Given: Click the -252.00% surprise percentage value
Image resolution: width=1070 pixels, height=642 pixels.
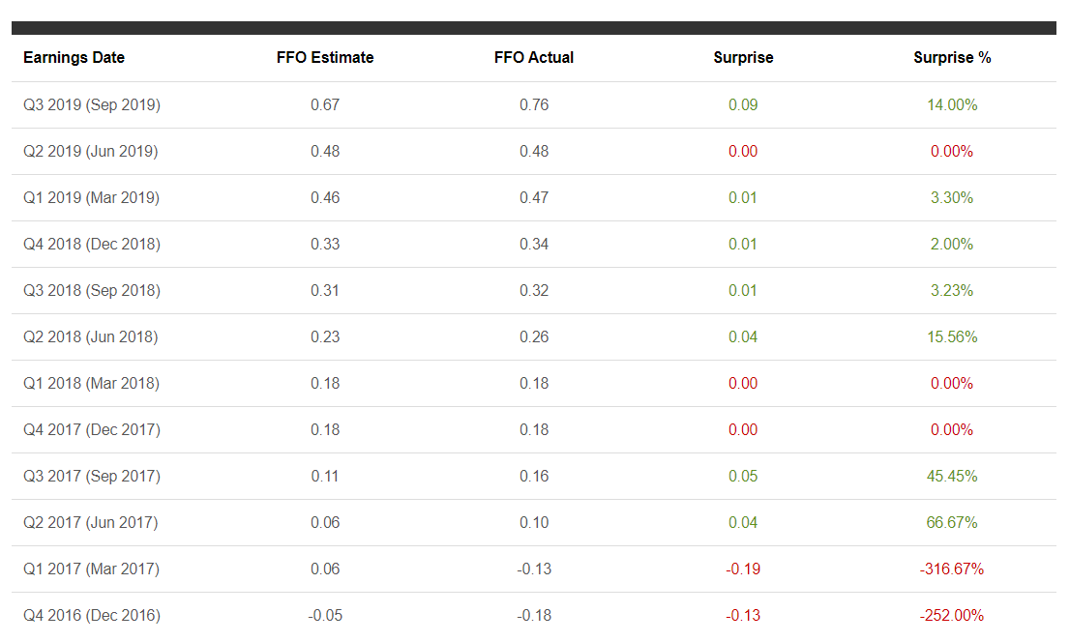Looking at the screenshot, I should 952,615.
